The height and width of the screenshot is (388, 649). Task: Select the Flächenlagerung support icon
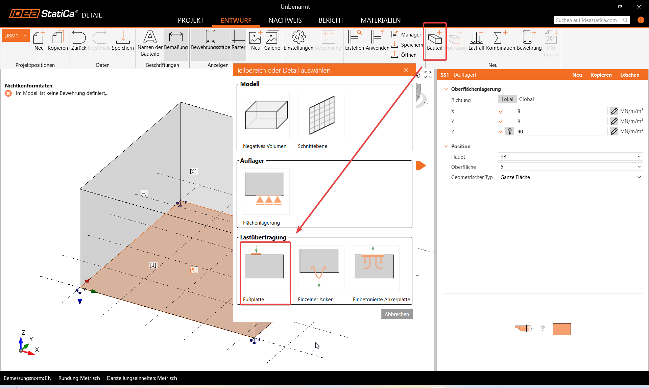pyautogui.click(x=266, y=192)
